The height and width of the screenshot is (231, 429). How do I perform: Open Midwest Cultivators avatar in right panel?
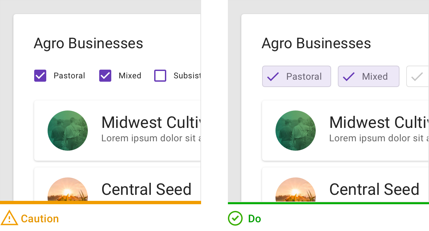[296, 131]
